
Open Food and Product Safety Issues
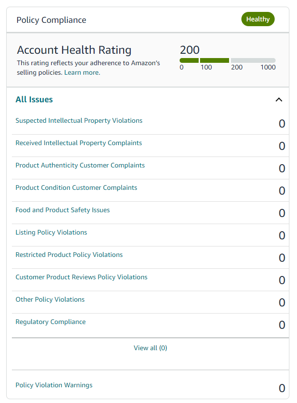[x=63, y=210]
